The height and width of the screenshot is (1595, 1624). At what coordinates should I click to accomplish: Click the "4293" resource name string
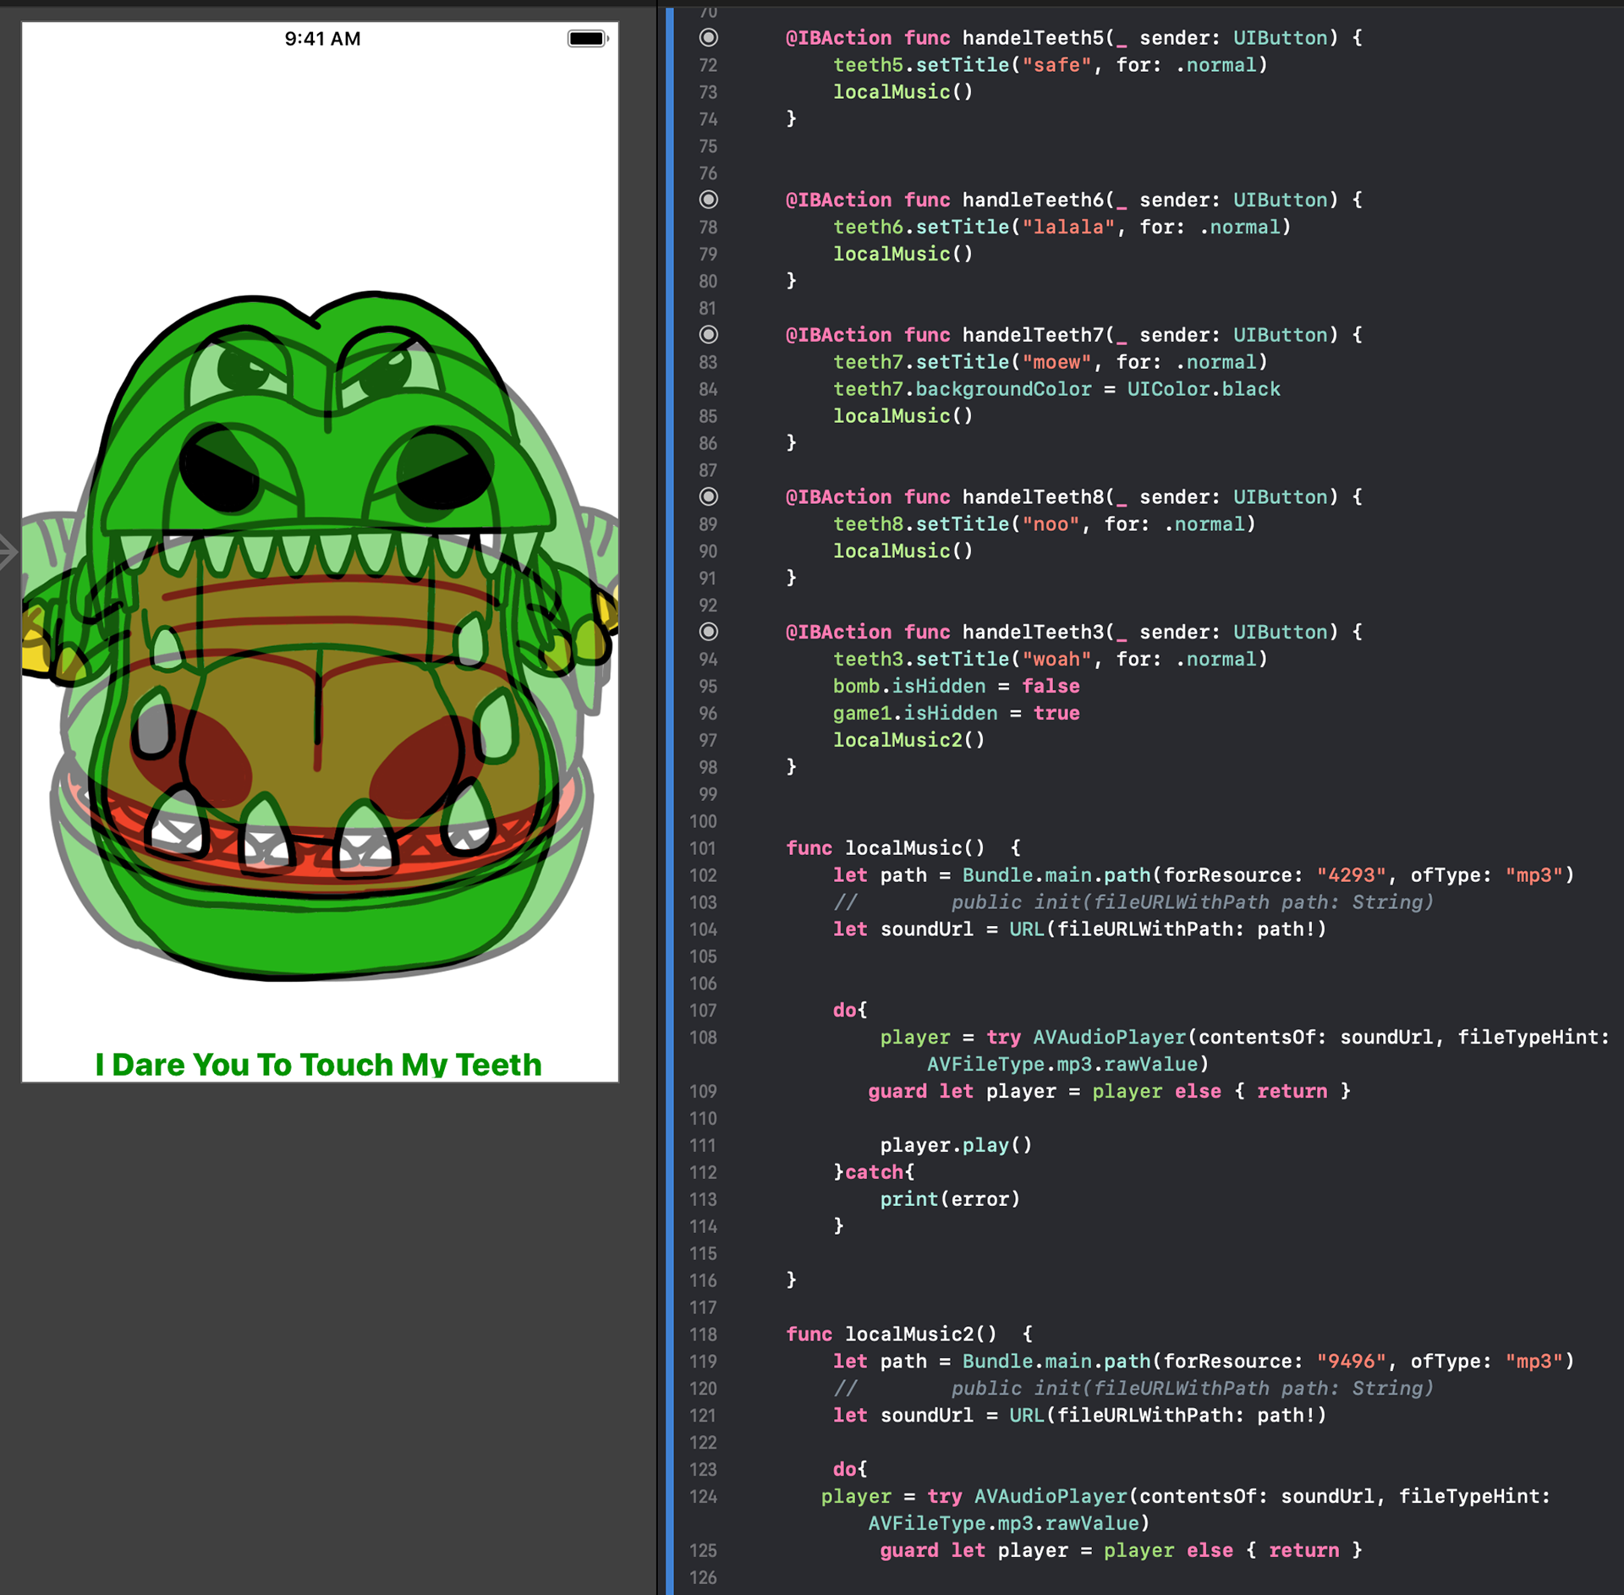1352,875
